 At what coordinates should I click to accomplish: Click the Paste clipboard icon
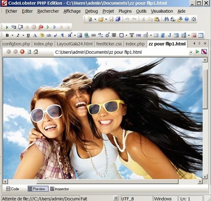point(157,19)
